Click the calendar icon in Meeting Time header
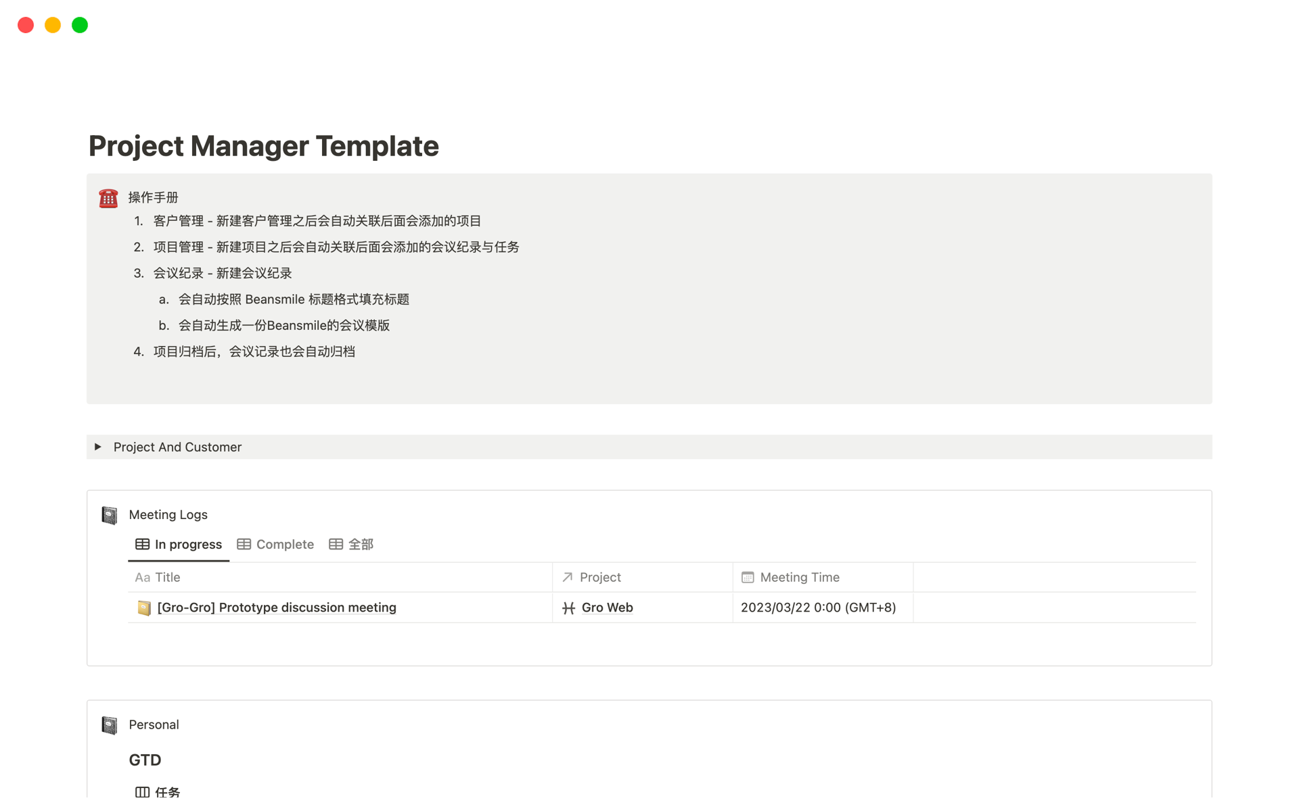Screen dimensions: 1299x811 tap(748, 577)
